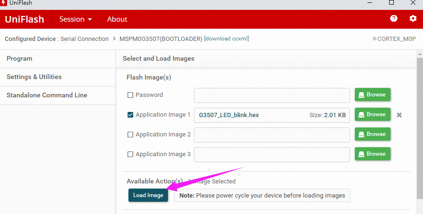Click the Serial Connection breadcrumb text

click(84, 39)
